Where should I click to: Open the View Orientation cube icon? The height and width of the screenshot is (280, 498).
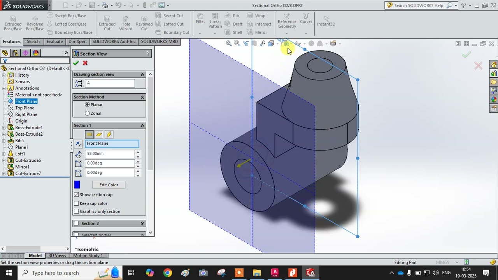coord(271,44)
